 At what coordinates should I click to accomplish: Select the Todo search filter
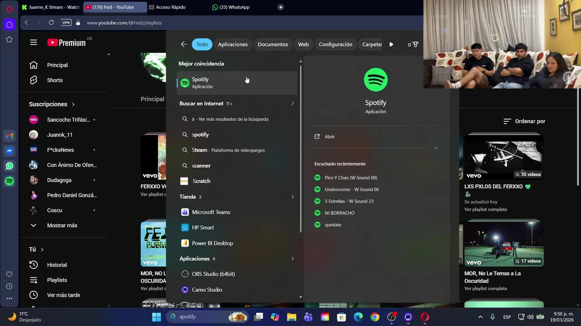[x=202, y=44]
